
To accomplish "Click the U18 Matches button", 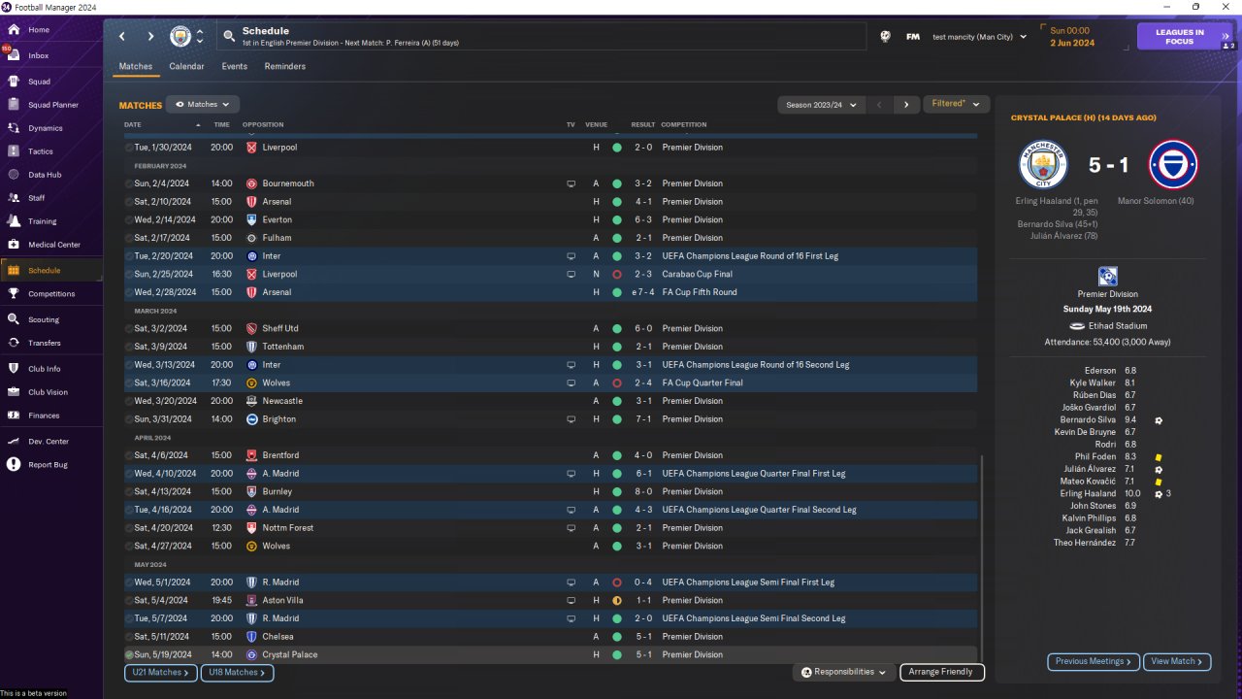I will [x=237, y=673].
